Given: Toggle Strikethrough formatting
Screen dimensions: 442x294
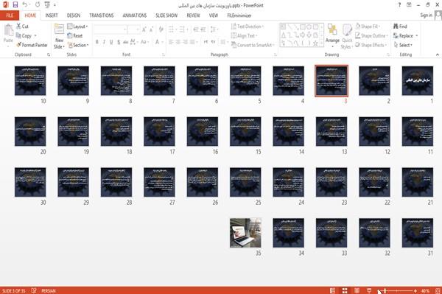Looking at the screenshot, I should (x=126, y=42).
